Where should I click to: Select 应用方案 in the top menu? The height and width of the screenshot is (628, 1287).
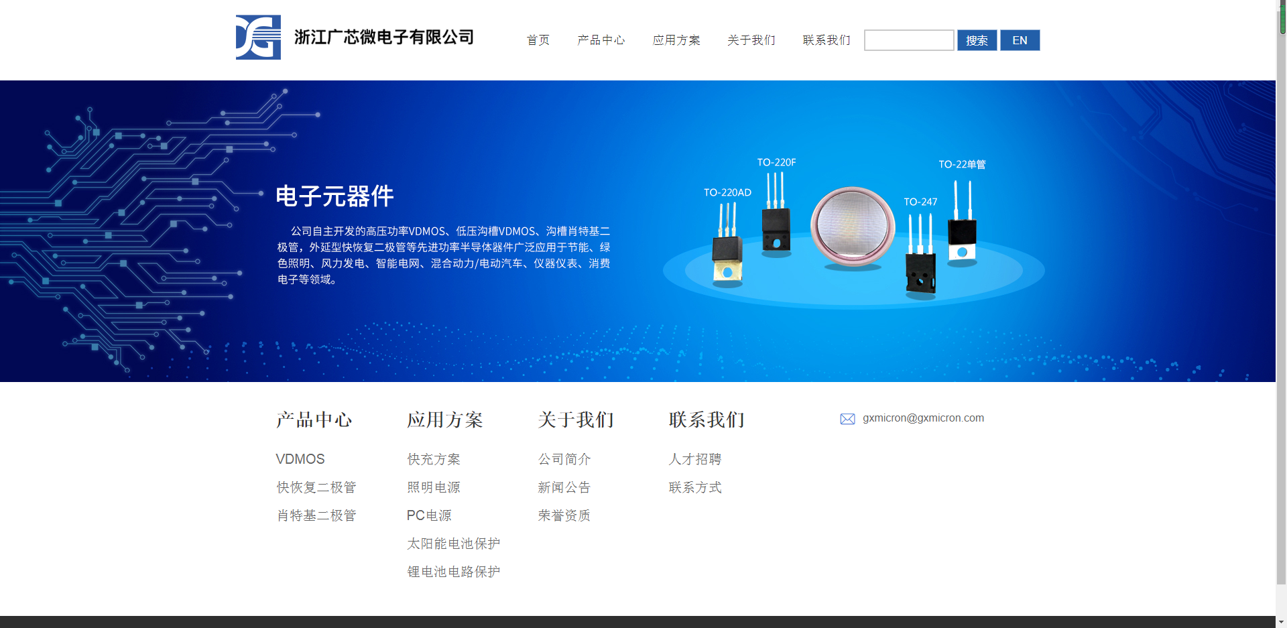point(676,40)
